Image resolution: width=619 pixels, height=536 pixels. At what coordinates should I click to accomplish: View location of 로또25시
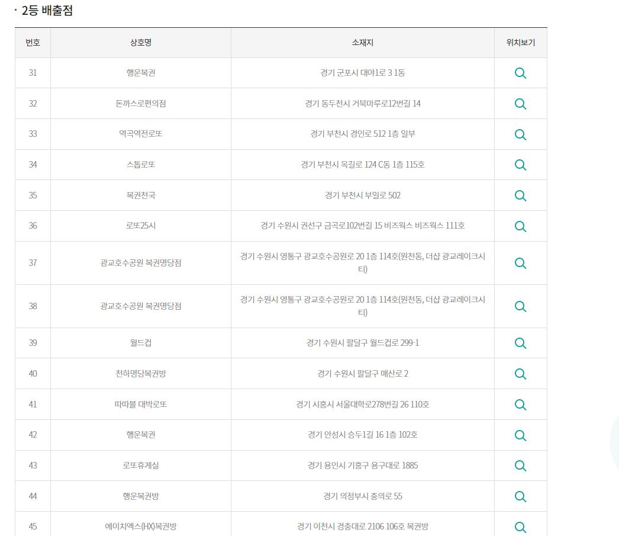[520, 226]
